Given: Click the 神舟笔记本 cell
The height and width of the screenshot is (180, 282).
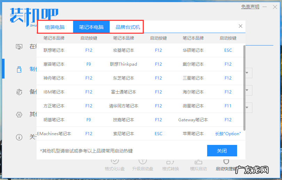Looking at the screenshot, I should pos(54,78).
